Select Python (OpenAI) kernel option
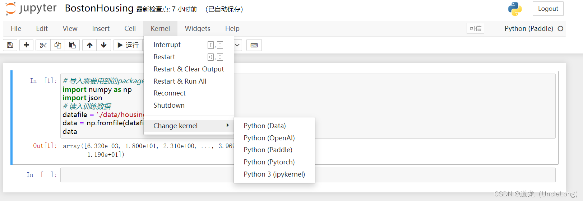This screenshot has width=583, height=201. (269, 138)
